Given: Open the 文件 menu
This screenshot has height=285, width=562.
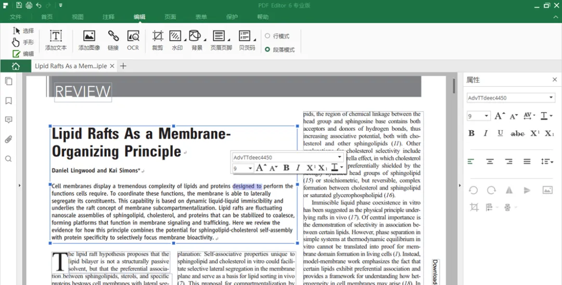Looking at the screenshot, I should pyautogui.click(x=16, y=17).
